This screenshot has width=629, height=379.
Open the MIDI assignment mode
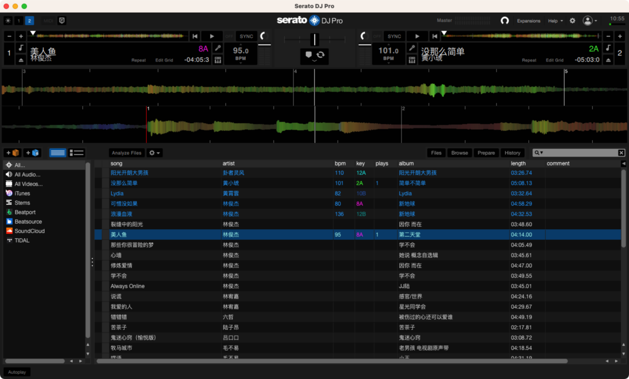[x=49, y=21]
